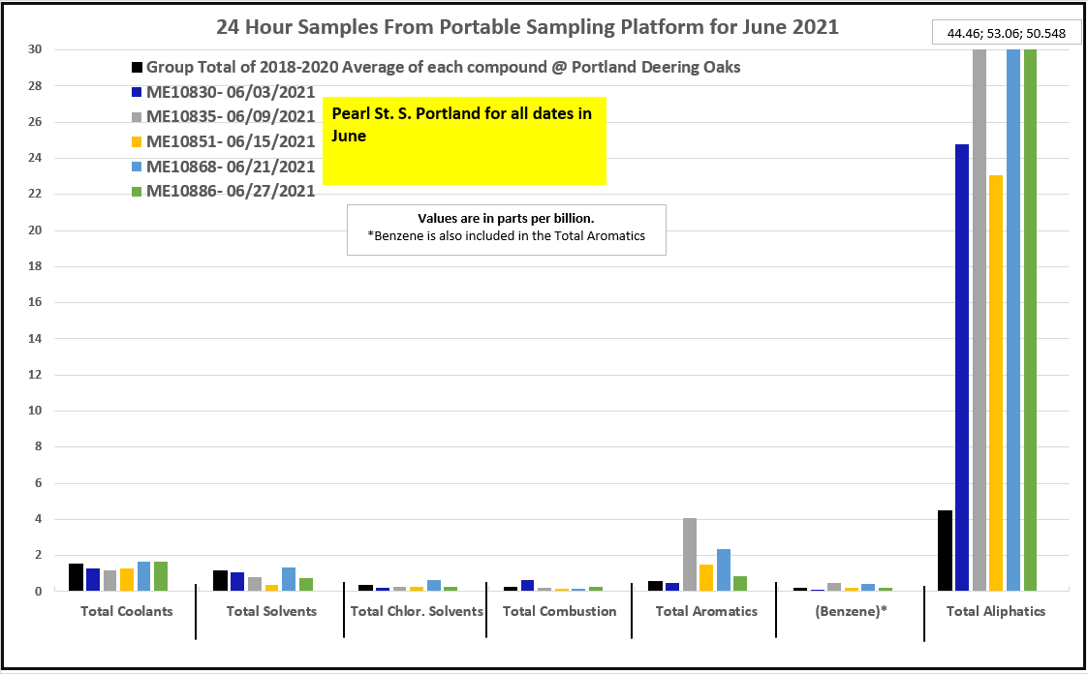Select the dark blue Total Aliphatics bar
Screen dimensions: 1088x674
(962, 367)
